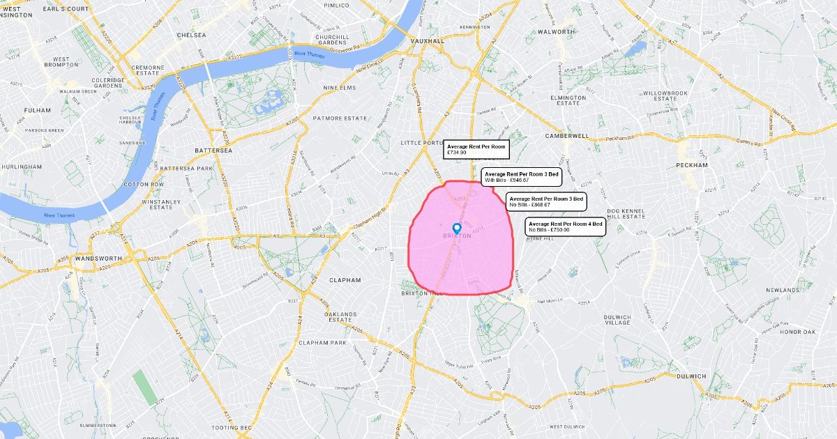This screenshot has width=837, height=439.
Task: Click the 'River Thames' label near Chelsea
Action: pos(309,54)
